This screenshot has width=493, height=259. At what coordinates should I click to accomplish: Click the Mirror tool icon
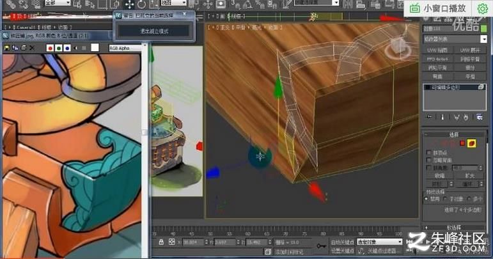coord(347,4)
